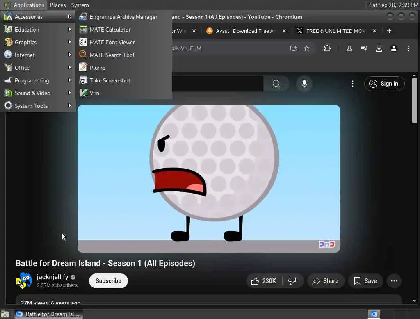Like the video with thumbs up 230K
This screenshot has height=319, width=420.
[x=264, y=281]
